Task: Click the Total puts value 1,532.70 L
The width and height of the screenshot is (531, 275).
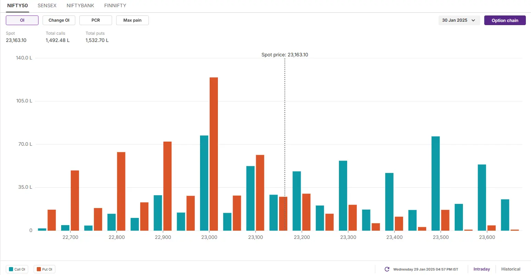Action: pyautogui.click(x=97, y=40)
